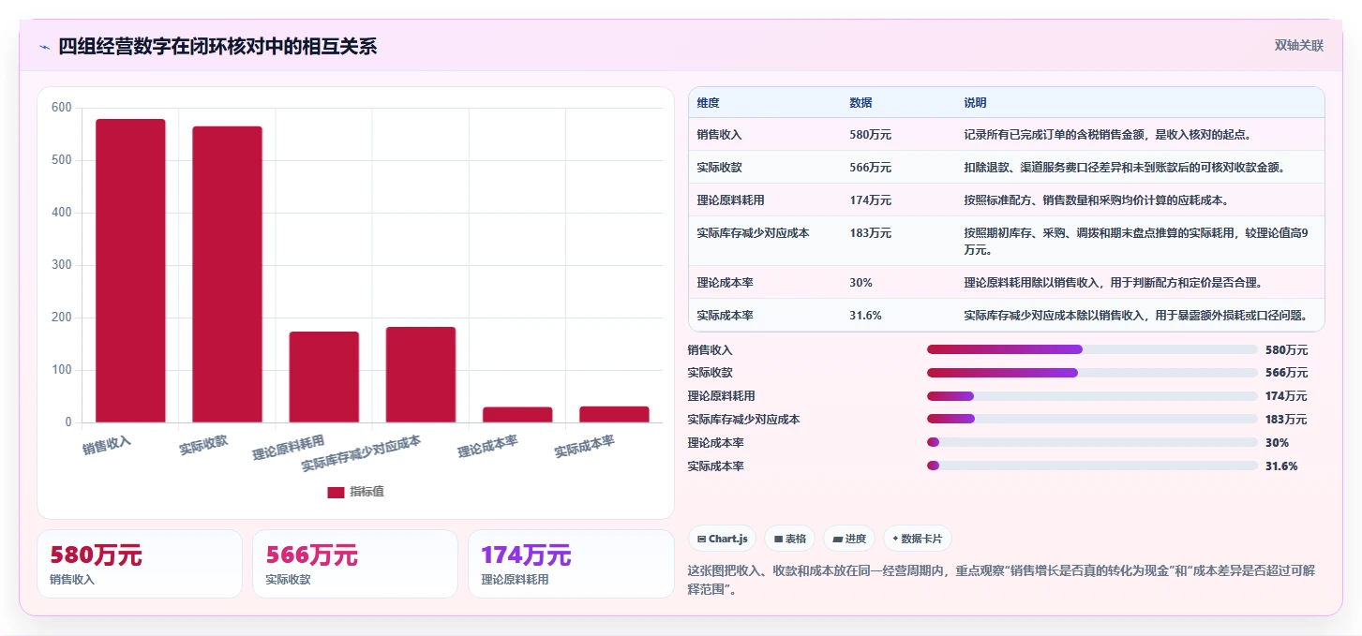Click the chart title 四组经营数字在闭环核对中的相互关系
The height and width of the screenshot is (636, 1362).
tap(217, 47)
